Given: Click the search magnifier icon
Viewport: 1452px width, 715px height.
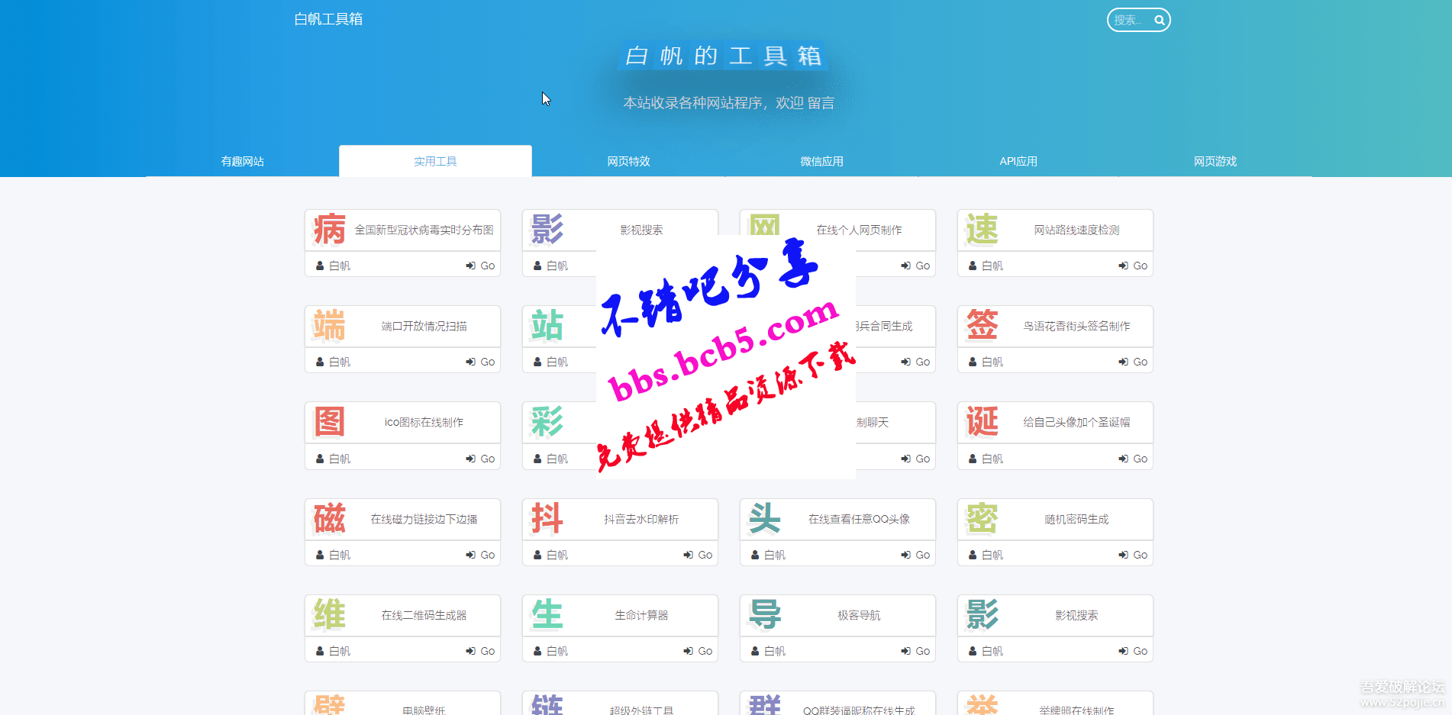Looking at the screenshot, I should [1159, 21].
